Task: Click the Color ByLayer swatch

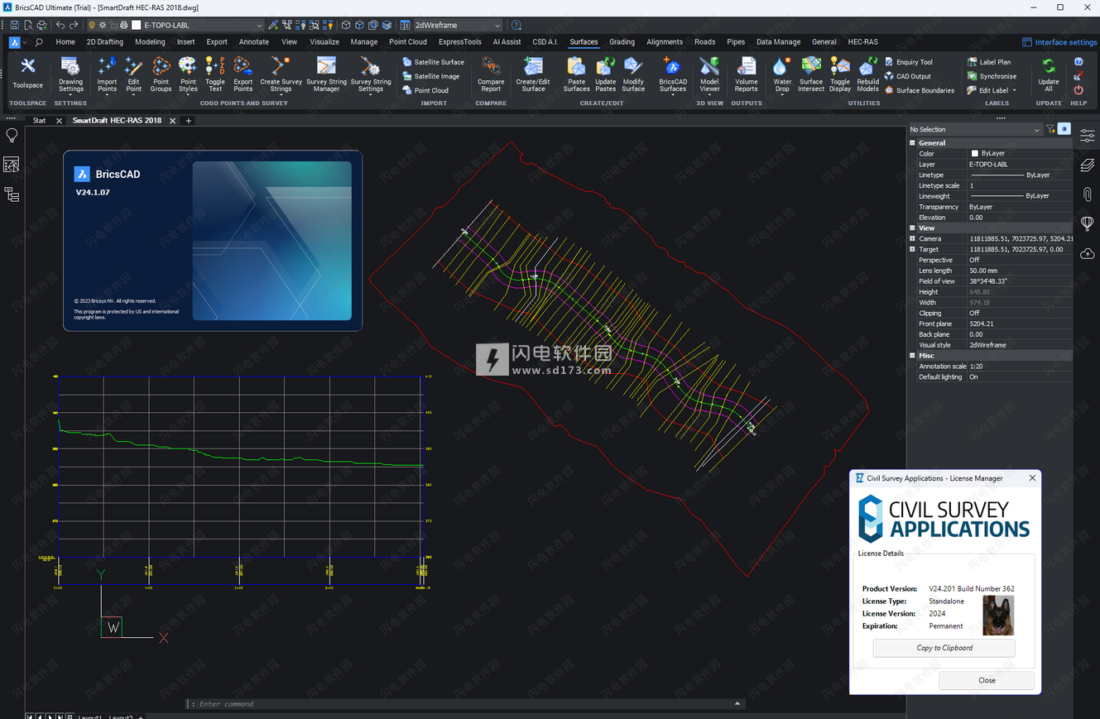Action: click(x=974, y=154)
